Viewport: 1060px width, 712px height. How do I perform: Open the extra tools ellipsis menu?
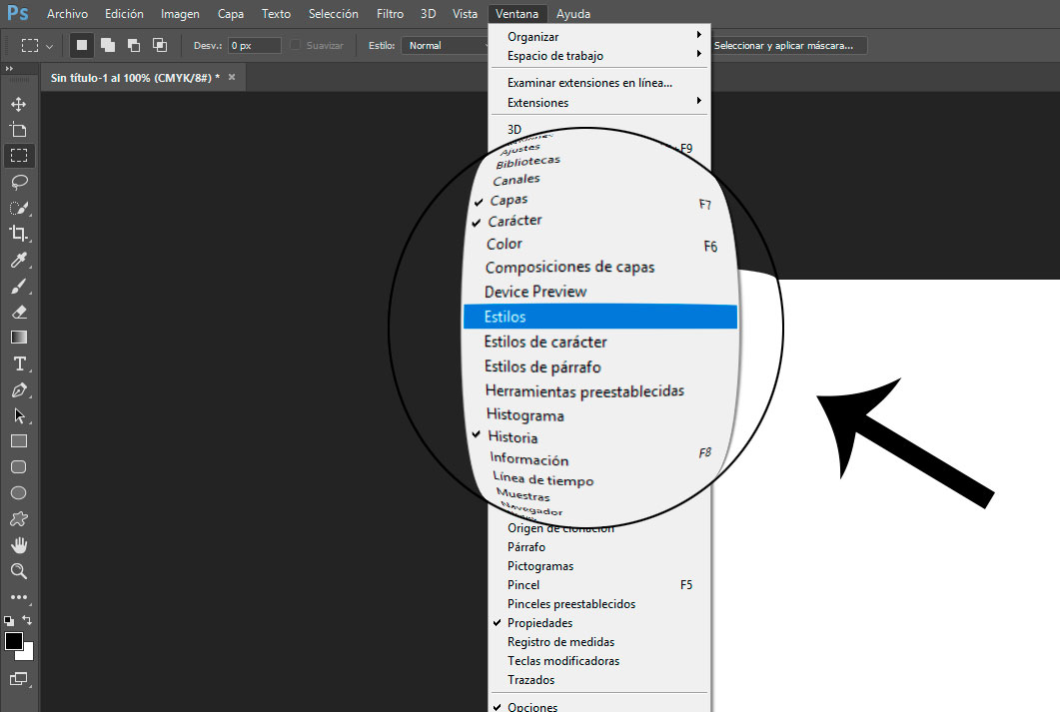click(19, 597)
